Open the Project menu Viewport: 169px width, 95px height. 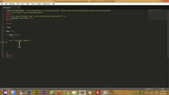(x=39, y=4)
